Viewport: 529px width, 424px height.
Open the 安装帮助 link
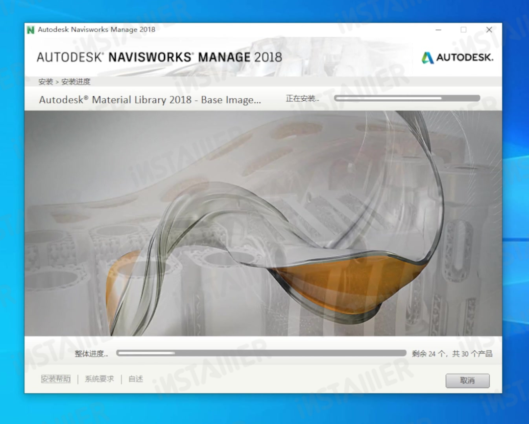coord(56,379)
